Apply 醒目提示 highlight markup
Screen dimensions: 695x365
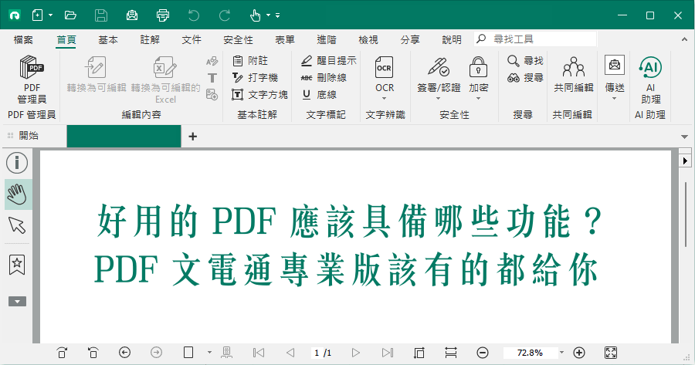click(328, 61)
